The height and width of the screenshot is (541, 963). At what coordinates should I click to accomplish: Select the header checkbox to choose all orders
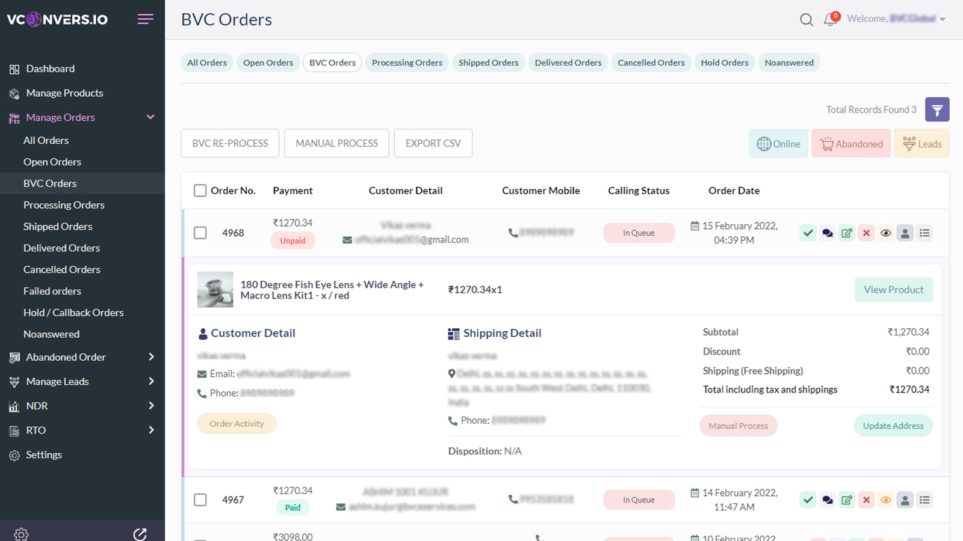point(200,190)
